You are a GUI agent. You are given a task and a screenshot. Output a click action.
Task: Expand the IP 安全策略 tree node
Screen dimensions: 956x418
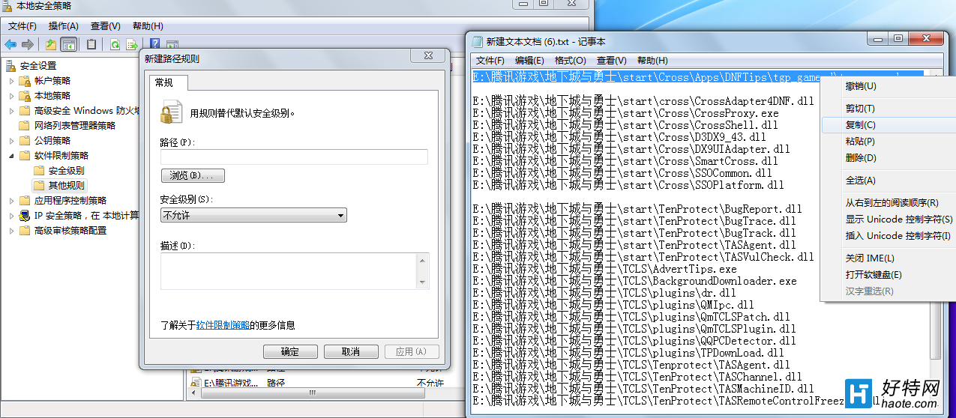click(x=12, y=215)
